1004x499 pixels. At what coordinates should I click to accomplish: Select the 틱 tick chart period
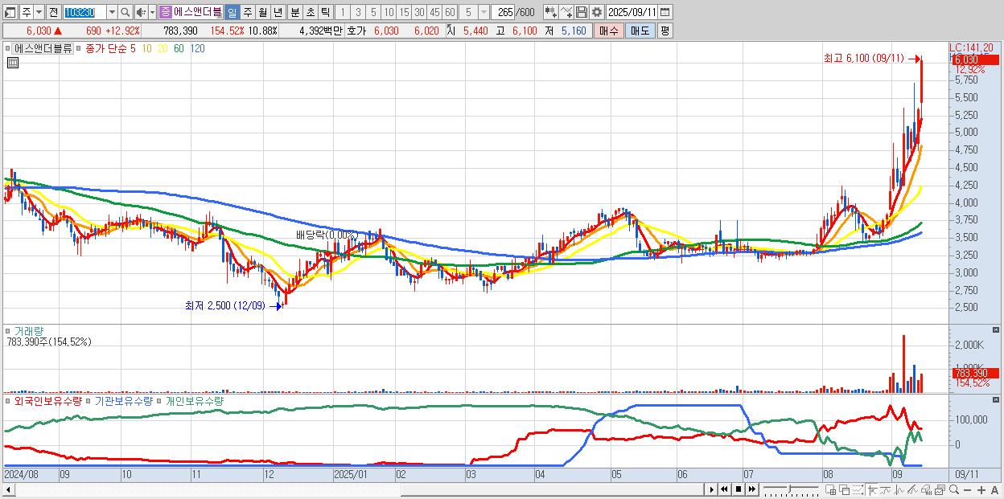tap(325, 12)
